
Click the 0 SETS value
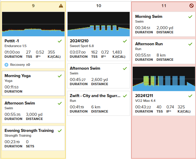point(27,142)
